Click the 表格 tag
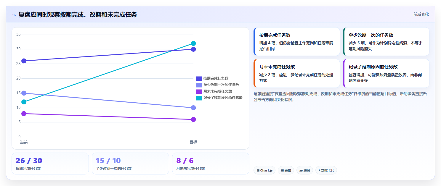The width and height of the screenshot is (441, 186). pos(286,170)
